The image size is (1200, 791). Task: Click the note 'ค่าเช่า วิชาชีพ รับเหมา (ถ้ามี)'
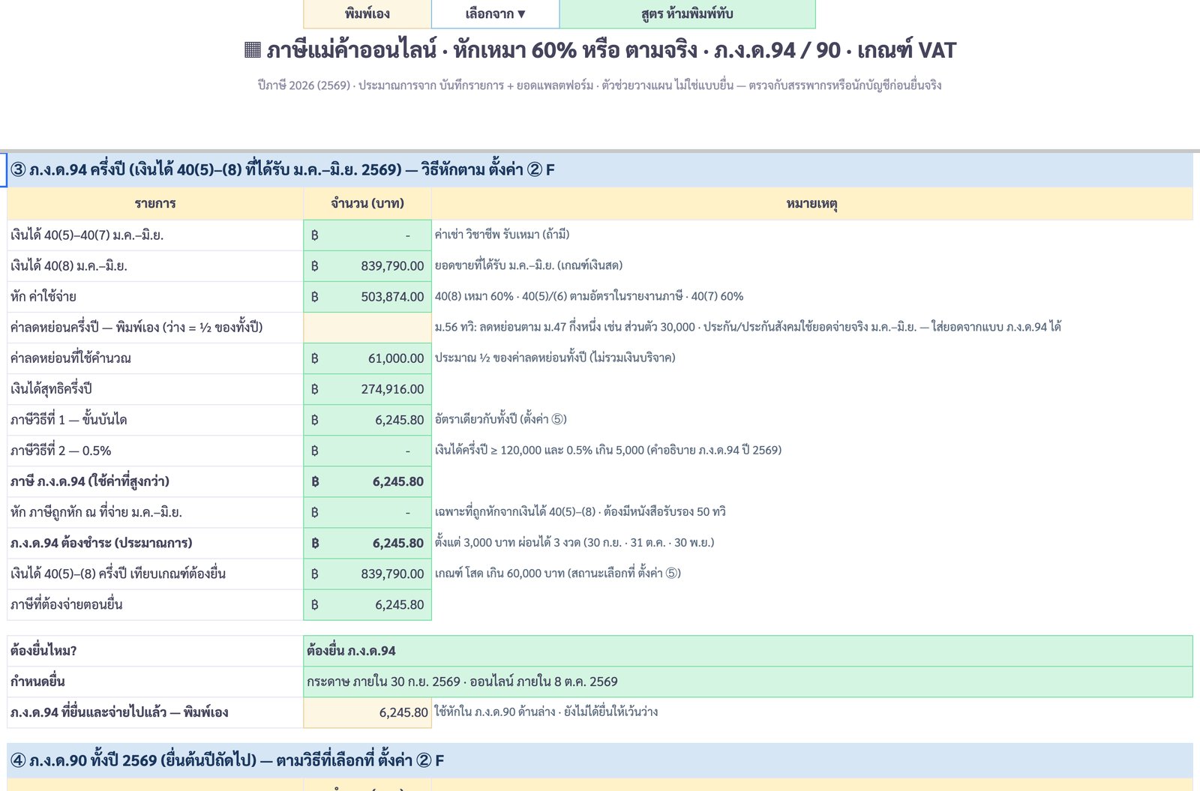[x=502, y=235]
